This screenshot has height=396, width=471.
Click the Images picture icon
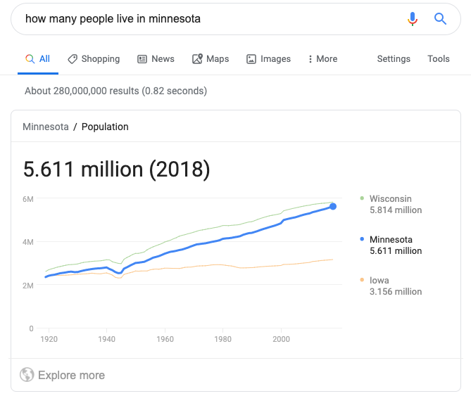coord(251,59)
